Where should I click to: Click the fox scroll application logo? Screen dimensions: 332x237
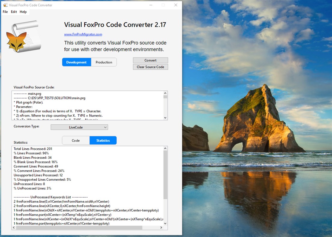[24, 36]
